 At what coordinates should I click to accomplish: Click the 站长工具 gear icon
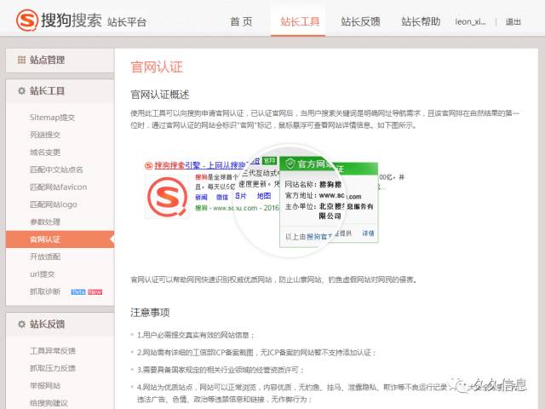click(x=20, y=90)
